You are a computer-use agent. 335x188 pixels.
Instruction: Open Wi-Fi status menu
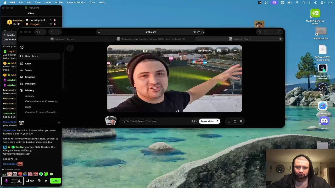point(297,2)
